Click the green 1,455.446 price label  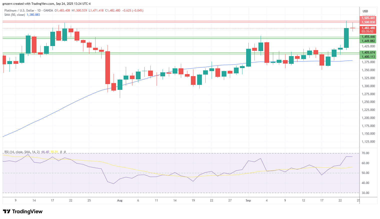pyautogui.click(x=368, y=37)
